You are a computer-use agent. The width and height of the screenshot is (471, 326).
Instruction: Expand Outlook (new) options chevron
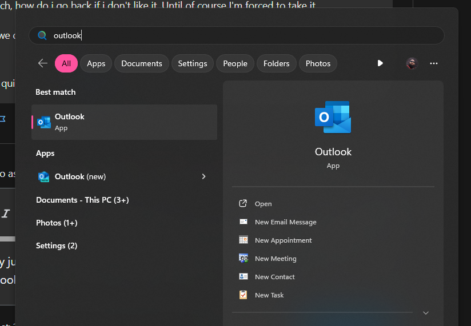pos(203,176)
